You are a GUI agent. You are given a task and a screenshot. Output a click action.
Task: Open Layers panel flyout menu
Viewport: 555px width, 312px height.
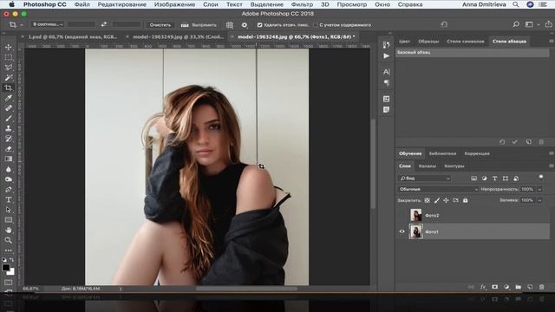click(552, 166)
